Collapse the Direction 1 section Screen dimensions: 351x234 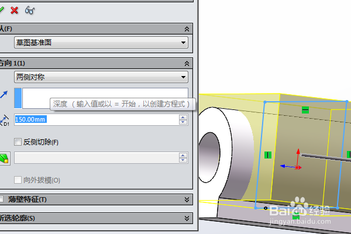[x=187, y=64]
